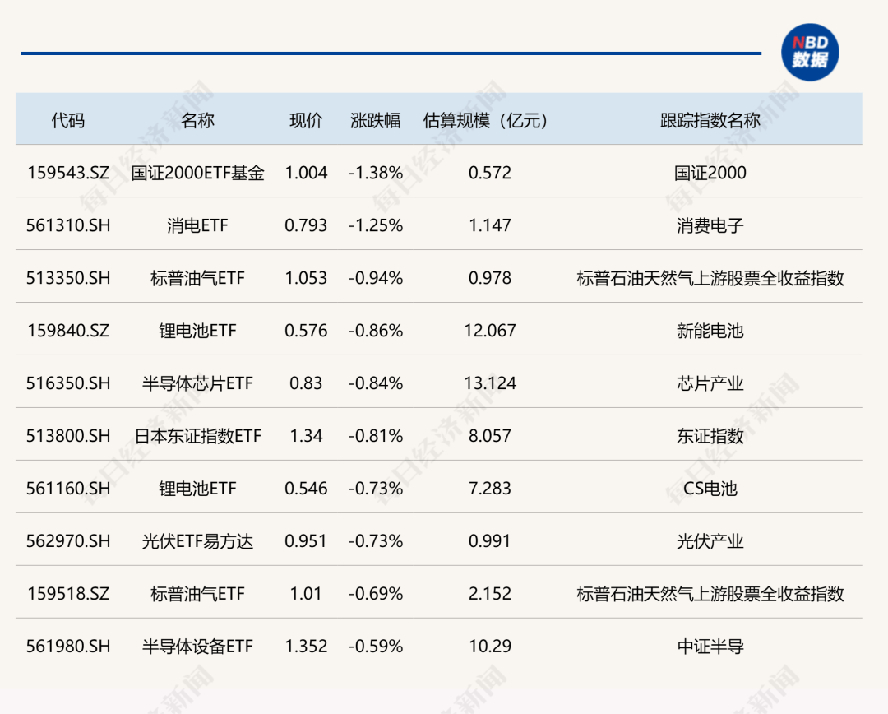This screenshot has height=714, width=888.
Task: Open code 561980.SH for 半导体设备ETF
Action: coord(67,647)
